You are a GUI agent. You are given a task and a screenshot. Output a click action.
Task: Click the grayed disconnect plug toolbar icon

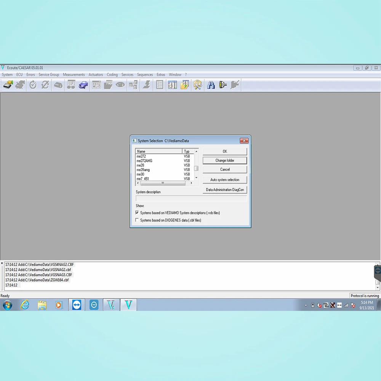click(x=235, y=85)
